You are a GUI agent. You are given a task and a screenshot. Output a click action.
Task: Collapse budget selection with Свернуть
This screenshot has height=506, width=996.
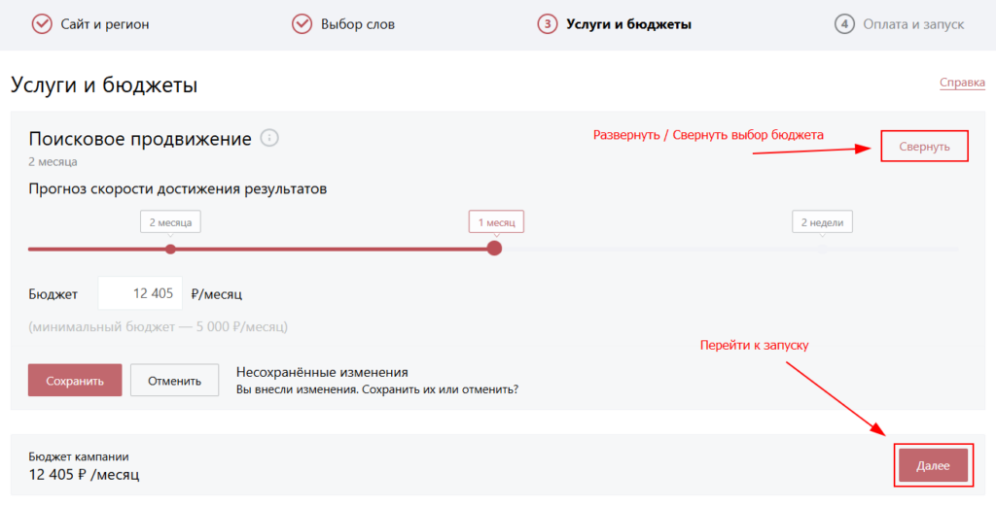[924, 146]
